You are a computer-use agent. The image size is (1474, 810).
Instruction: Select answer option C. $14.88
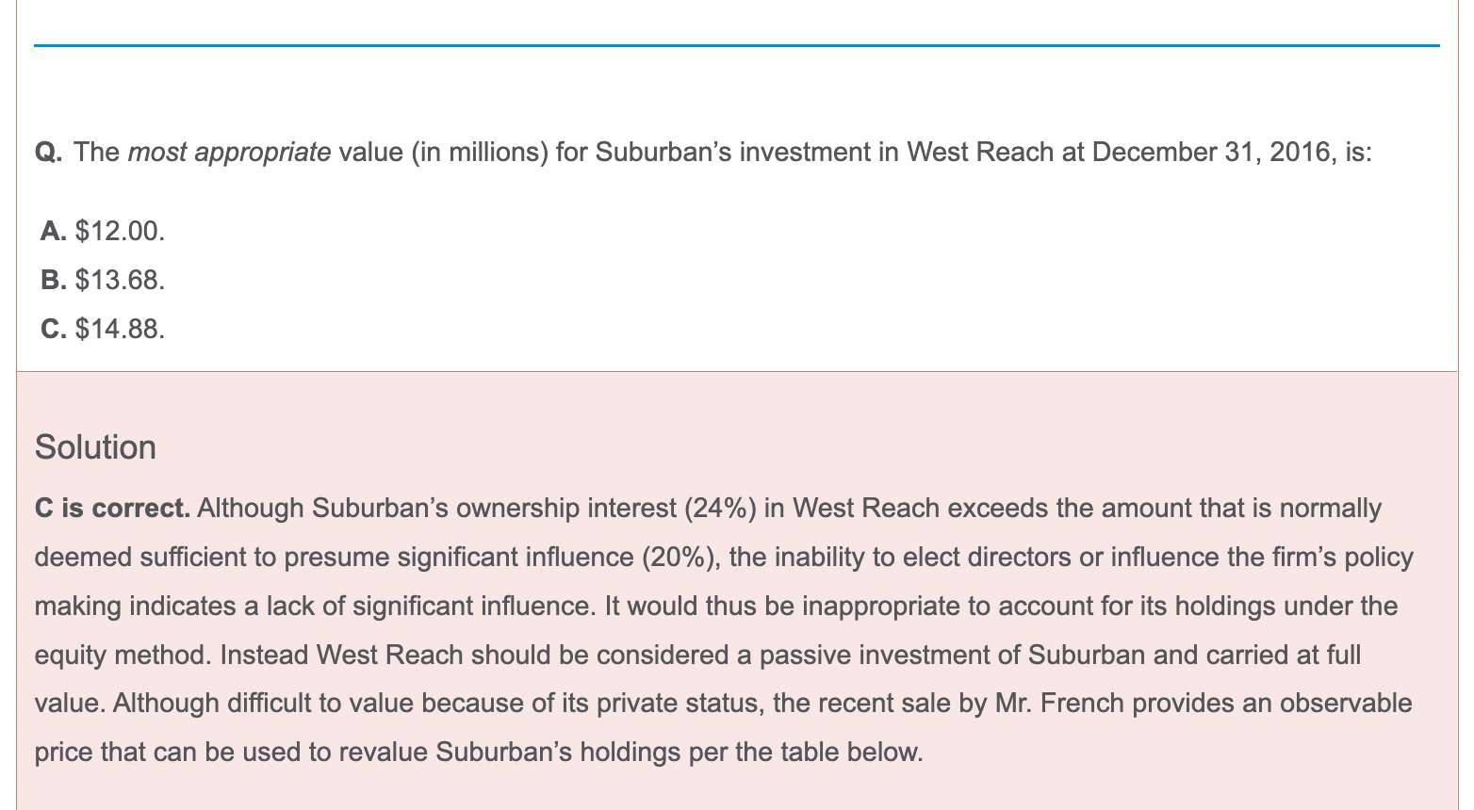tap(103, 329)
